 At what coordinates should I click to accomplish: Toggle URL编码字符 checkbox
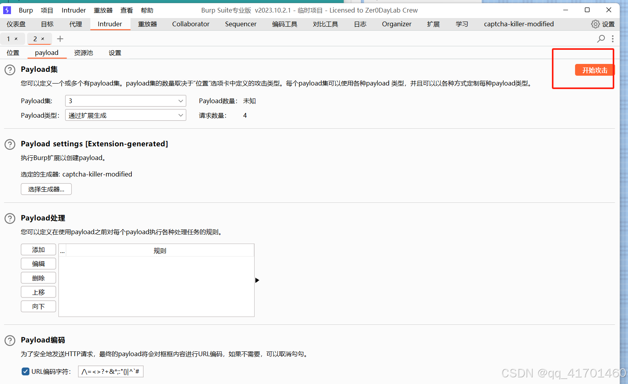25,371
